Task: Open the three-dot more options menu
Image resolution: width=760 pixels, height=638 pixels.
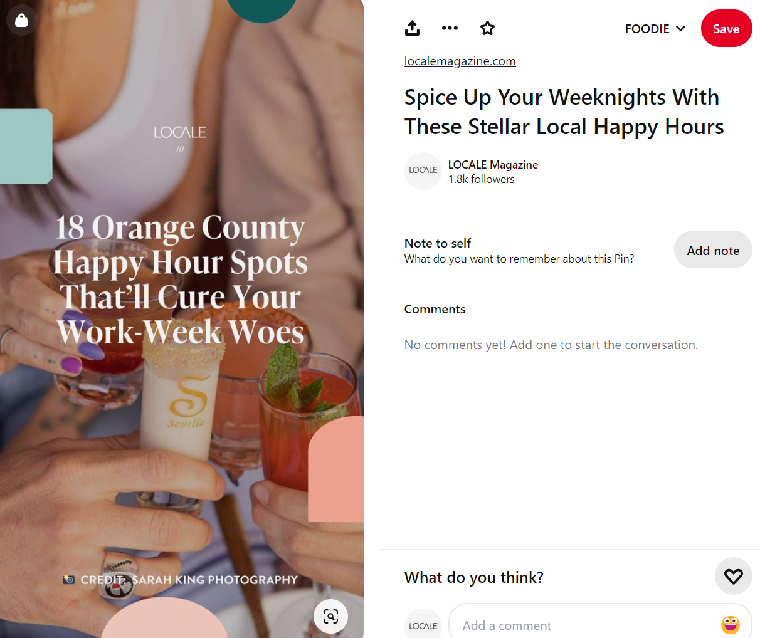Action: tap(450, 28)
